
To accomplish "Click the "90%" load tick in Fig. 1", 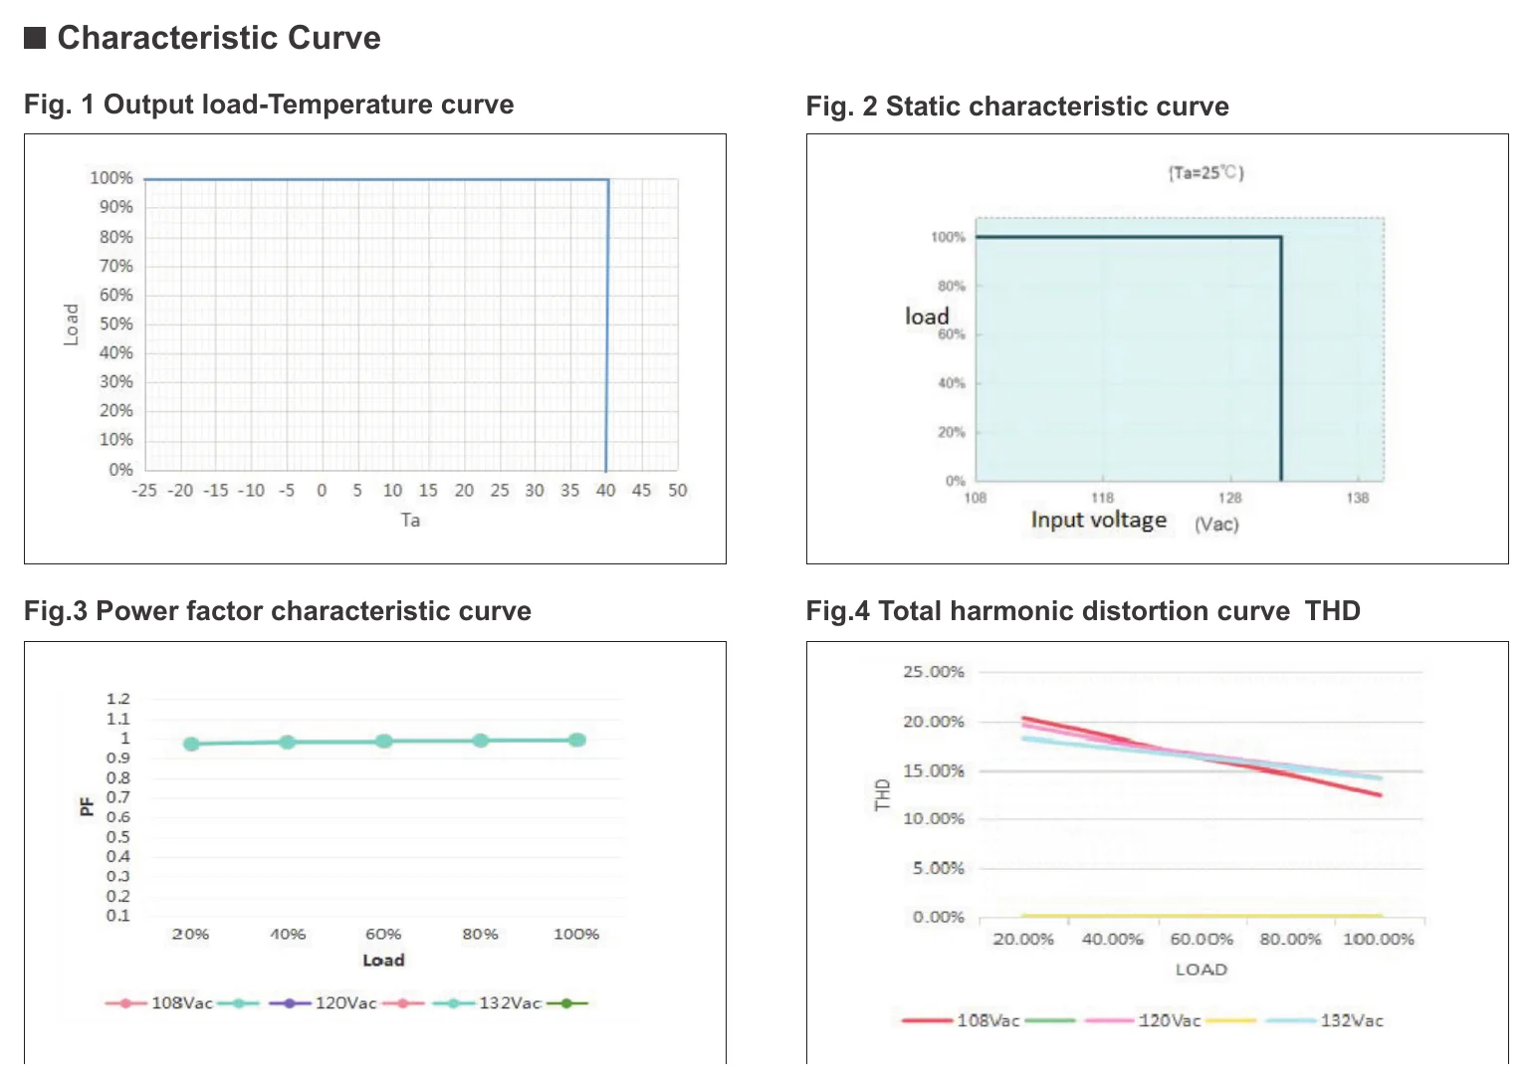I will [115, 207].
